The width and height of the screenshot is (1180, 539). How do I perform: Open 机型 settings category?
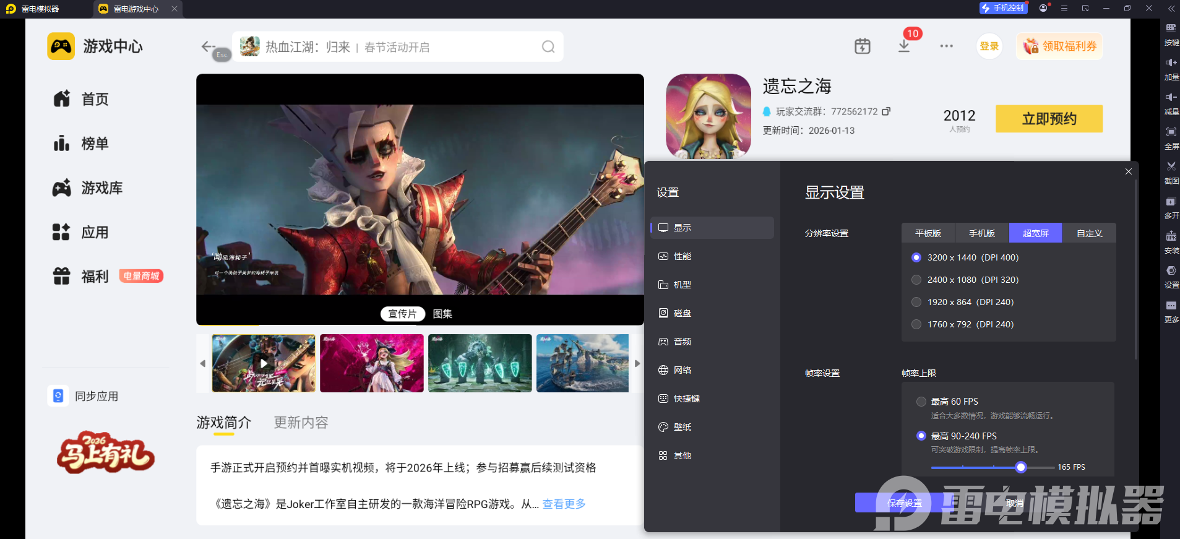(712, 285)
